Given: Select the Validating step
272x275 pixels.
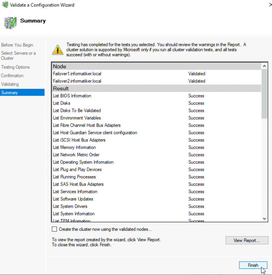Looking at the screenshot, I should point(10,84).
